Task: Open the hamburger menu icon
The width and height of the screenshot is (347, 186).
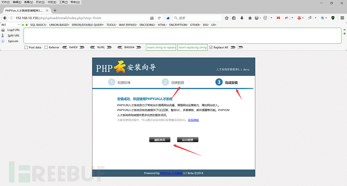Action: [342, 18]
